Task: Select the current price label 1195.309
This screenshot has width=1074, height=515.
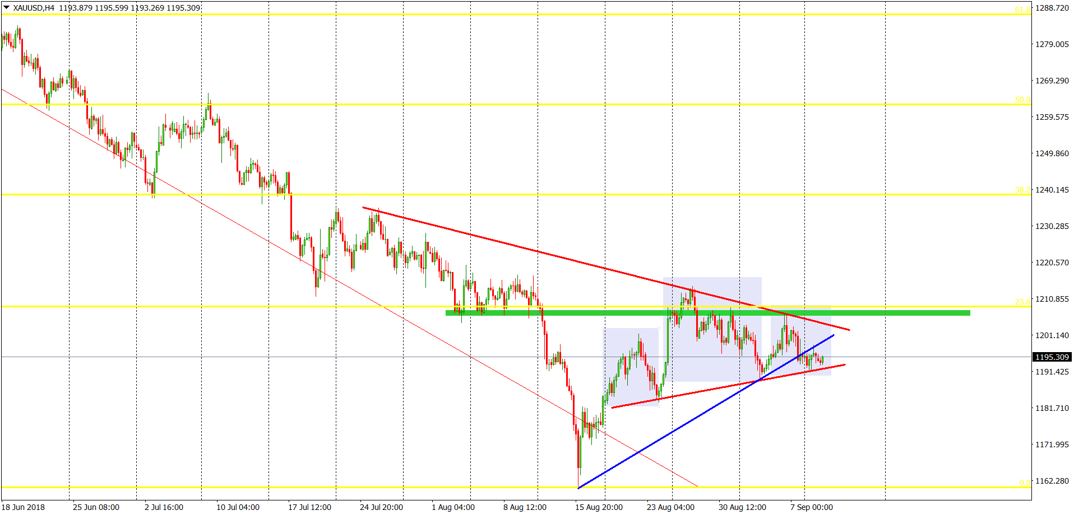Action: point(1052,357)
